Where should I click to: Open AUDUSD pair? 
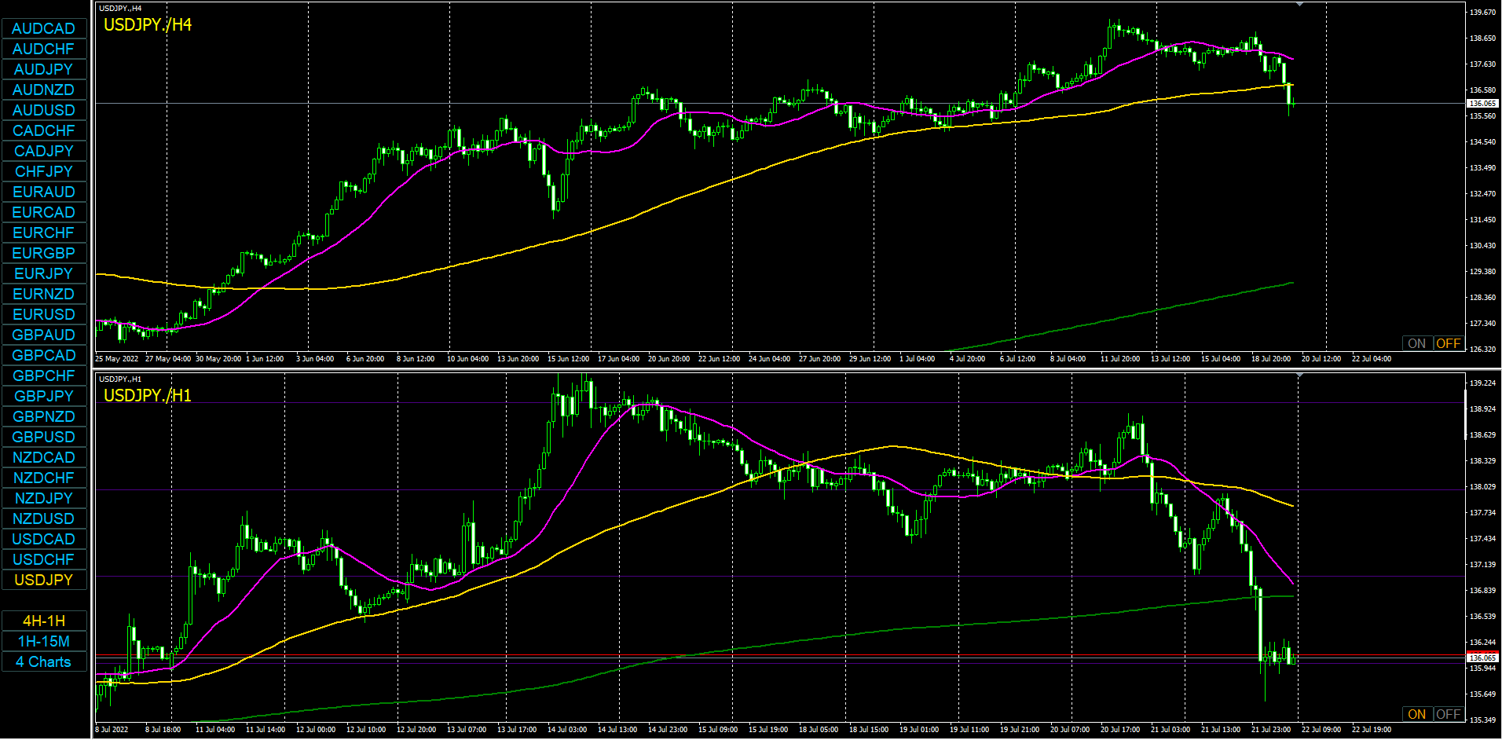tap(44, 110)
